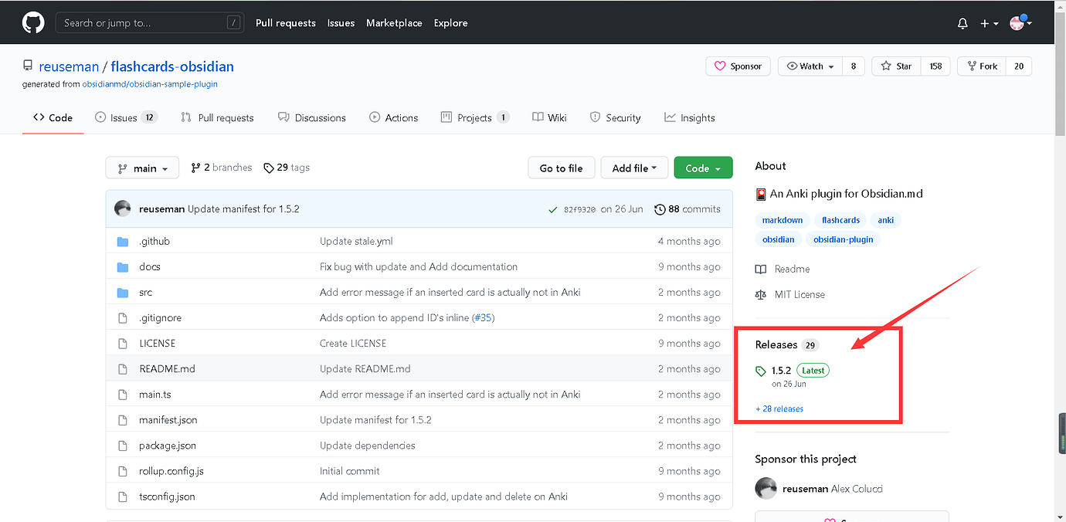Open the Security tab
The height and width of the screenshot is (522, 1066).
615,118
